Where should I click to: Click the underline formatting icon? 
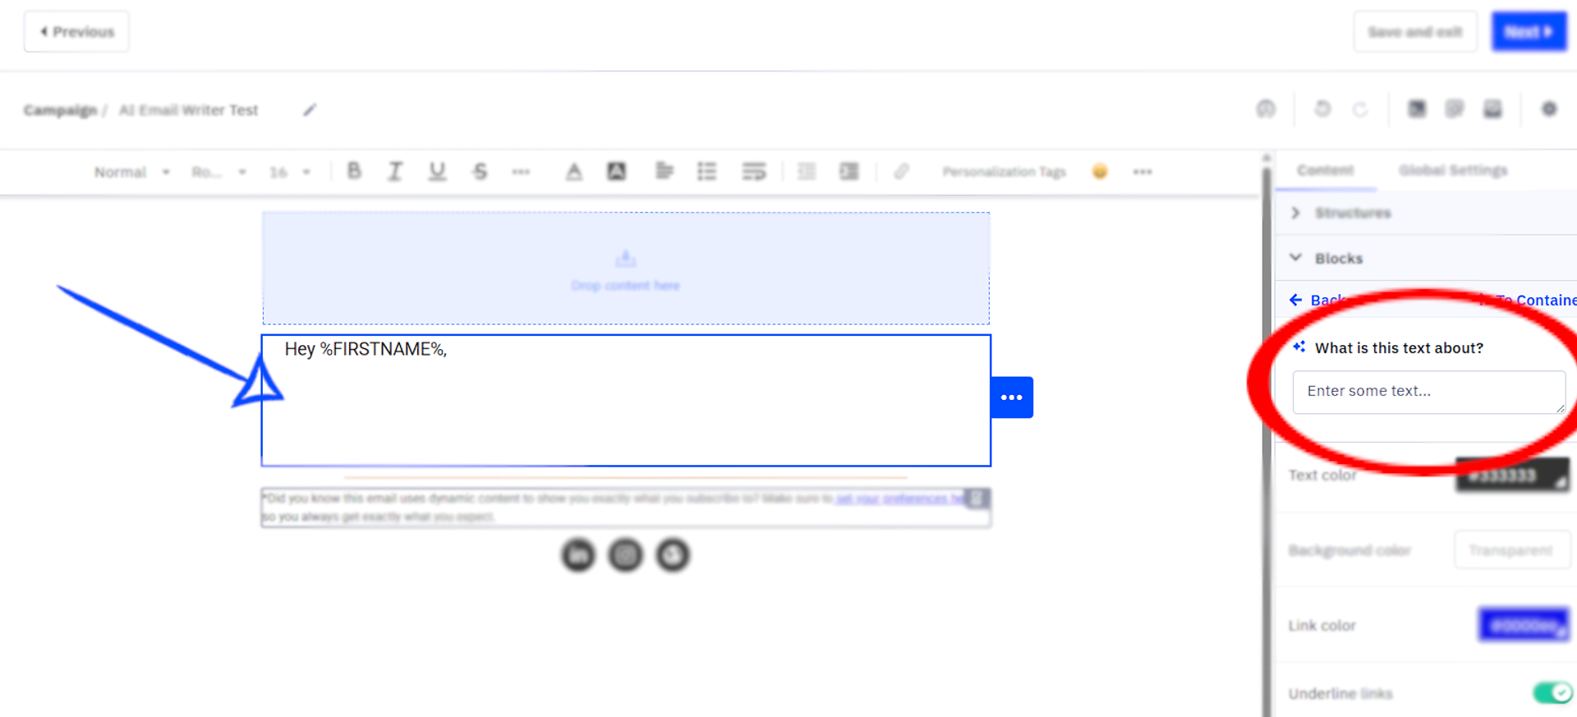[437, 171]
